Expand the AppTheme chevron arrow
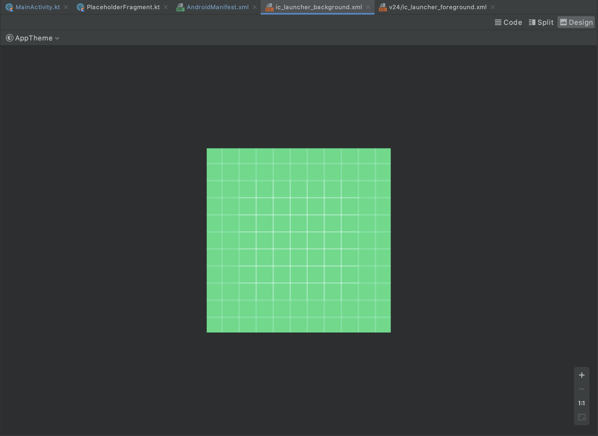The image size is (598, 436). pos(57,38)
